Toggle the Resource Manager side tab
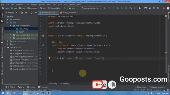The height and width of the screenshot is (95, 170). pyautogui.click(x=2, y=35)
